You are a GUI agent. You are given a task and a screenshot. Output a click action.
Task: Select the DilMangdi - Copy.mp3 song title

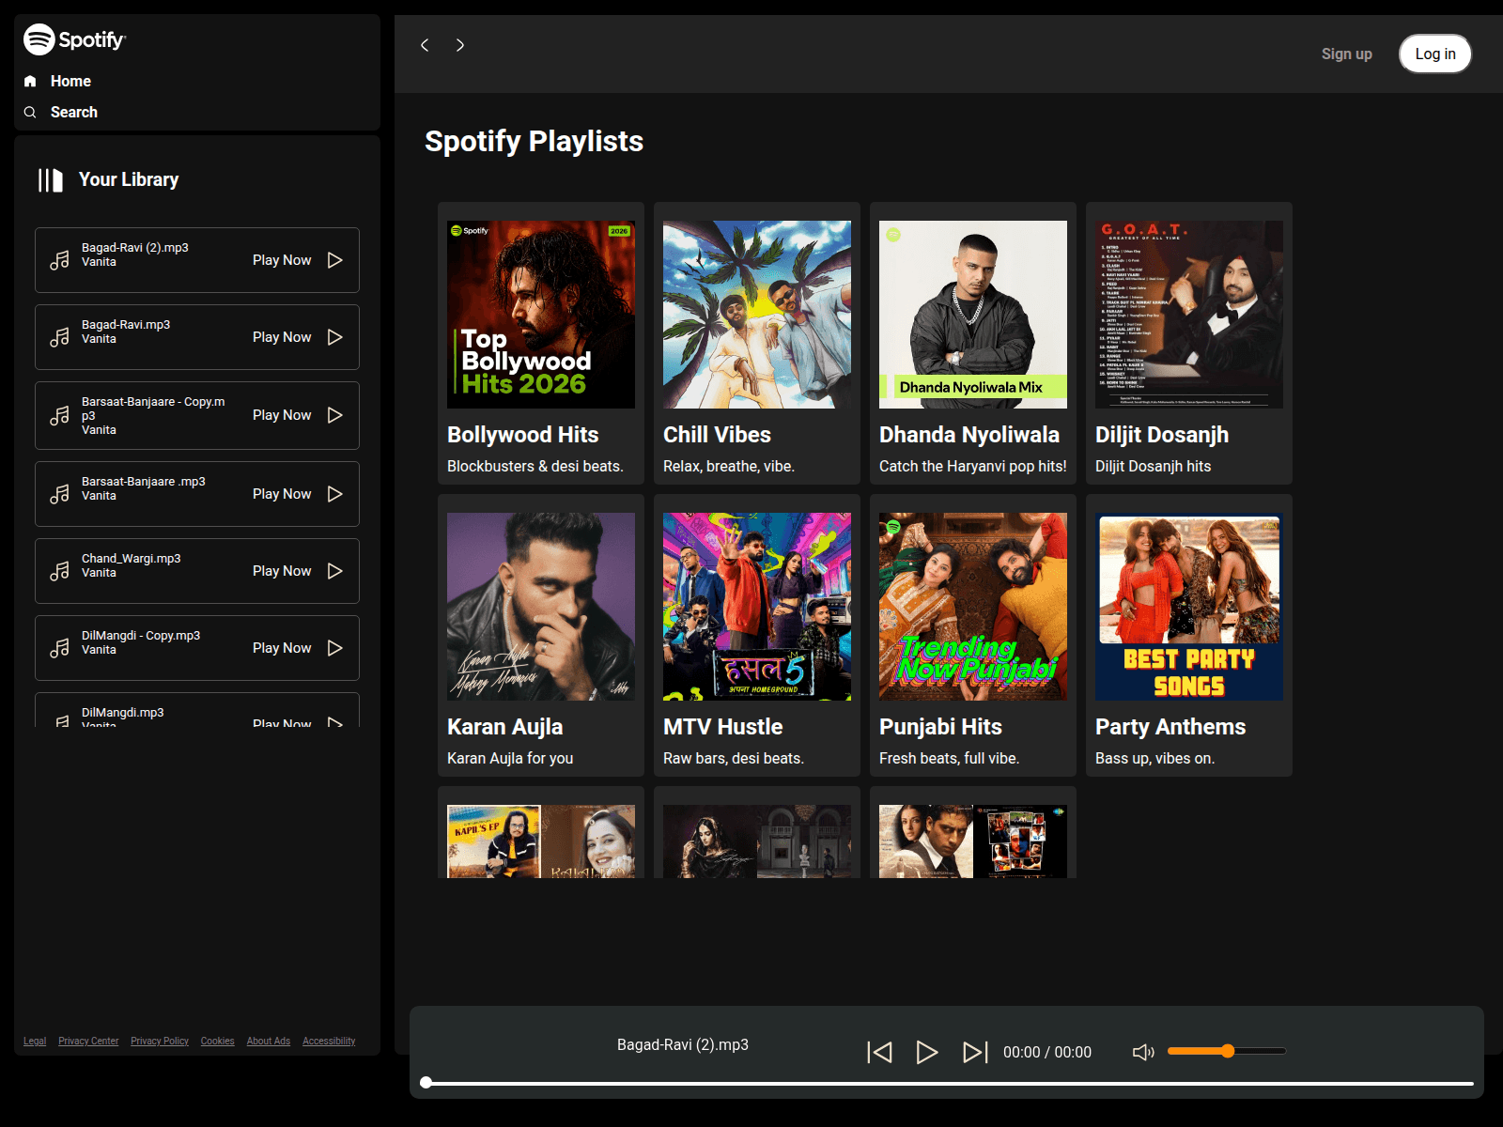pyautogui.click(x=141, y=636)
